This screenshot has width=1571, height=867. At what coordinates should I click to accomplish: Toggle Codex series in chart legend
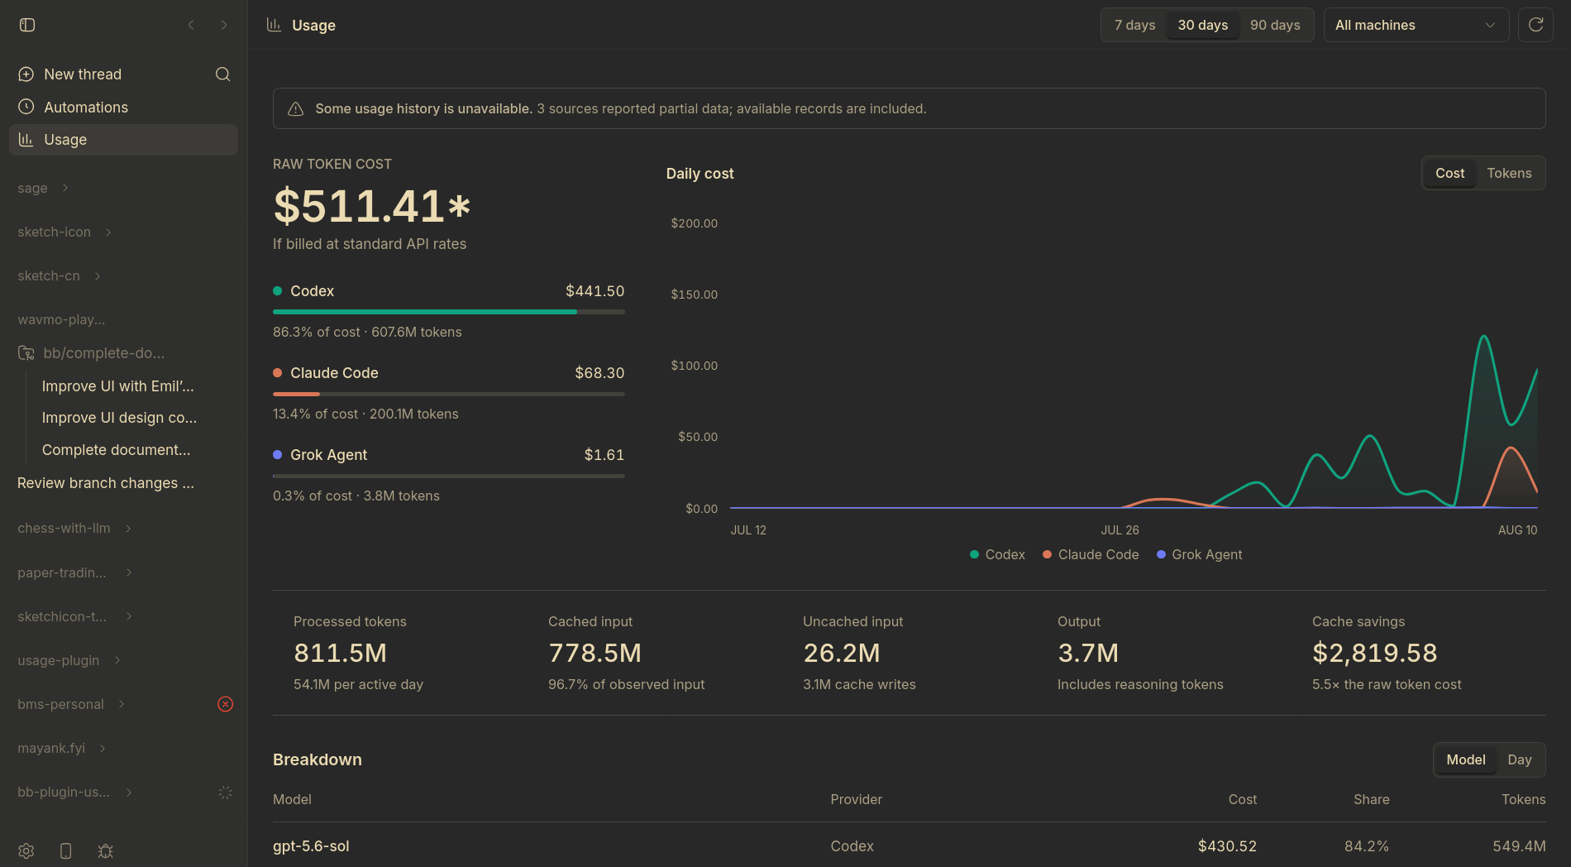[x=997, y=554]
